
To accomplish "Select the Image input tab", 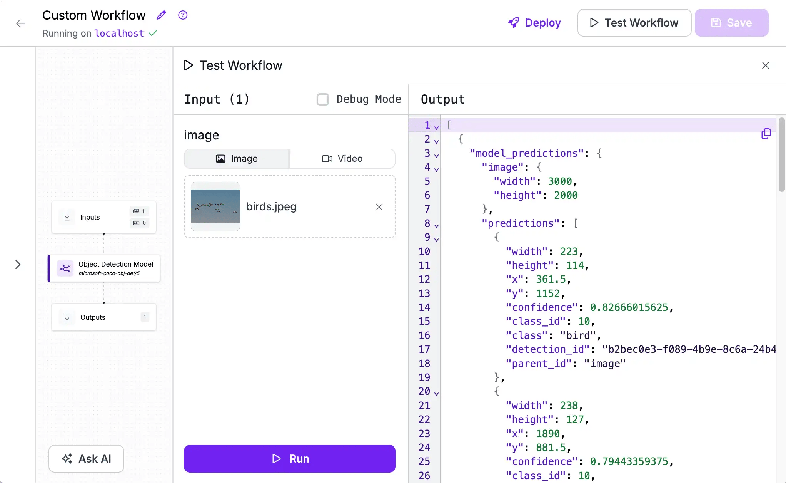I will pos(237,159).
